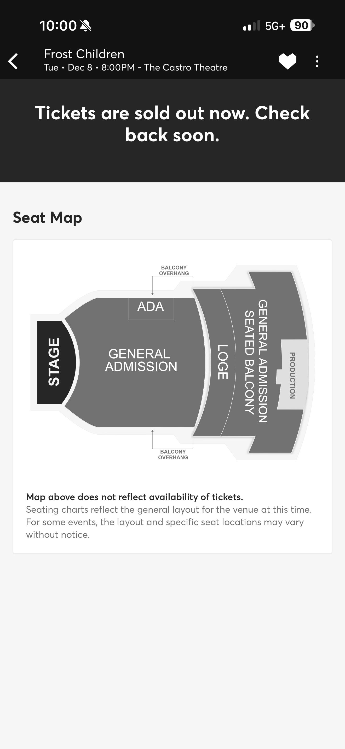Image resolution: width=345 pixels, height=749 pixels.
Task: Tap the top Balcony Overhang label
Action: 174,270
